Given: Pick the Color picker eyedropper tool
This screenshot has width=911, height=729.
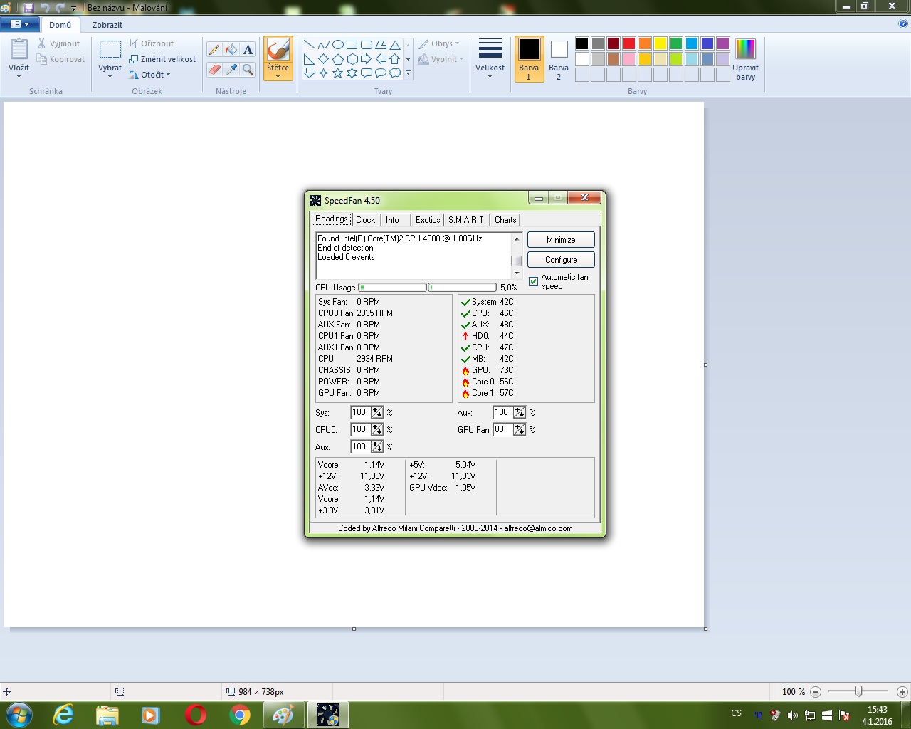Looking at the screenshot, I should coord(231,69).
